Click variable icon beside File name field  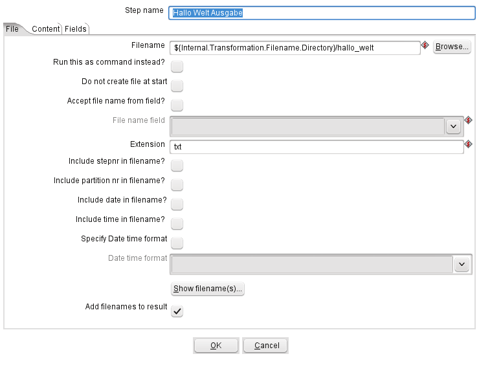(468, 120)
